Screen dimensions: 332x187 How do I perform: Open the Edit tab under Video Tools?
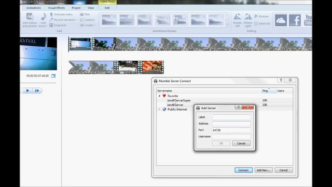[107, 8]
